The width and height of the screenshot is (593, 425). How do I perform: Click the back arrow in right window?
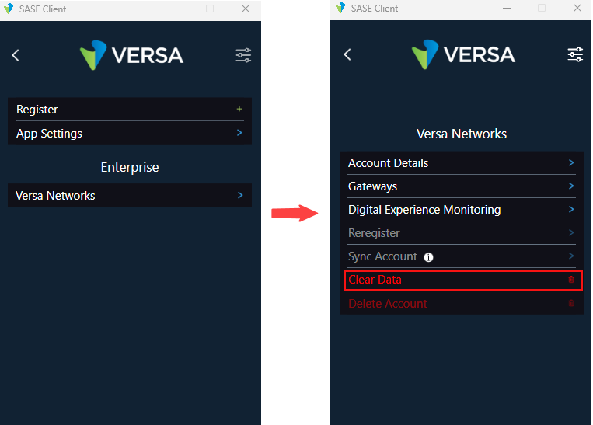click(347, 54)
